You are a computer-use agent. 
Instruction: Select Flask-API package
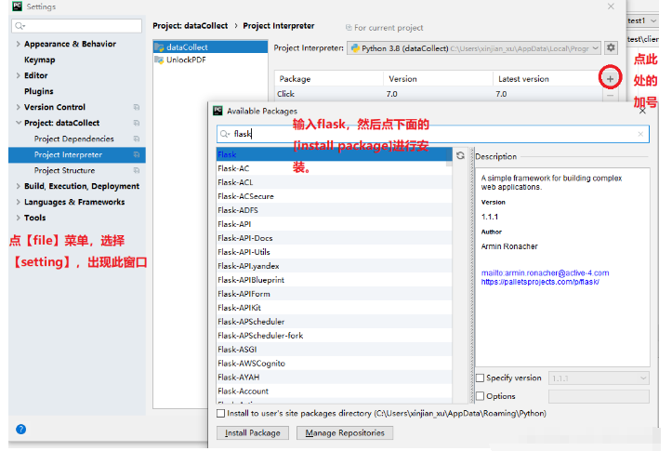(334, 224)
